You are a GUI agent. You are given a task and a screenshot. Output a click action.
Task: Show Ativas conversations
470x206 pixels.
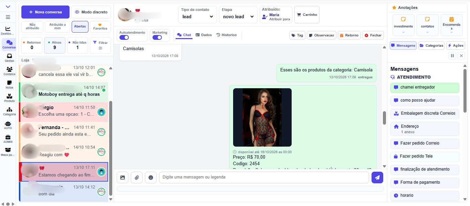point(55,45)
